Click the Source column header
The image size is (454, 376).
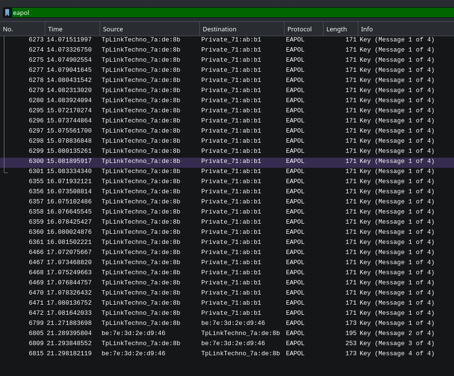pyautogui.click(x=149, y=29)
